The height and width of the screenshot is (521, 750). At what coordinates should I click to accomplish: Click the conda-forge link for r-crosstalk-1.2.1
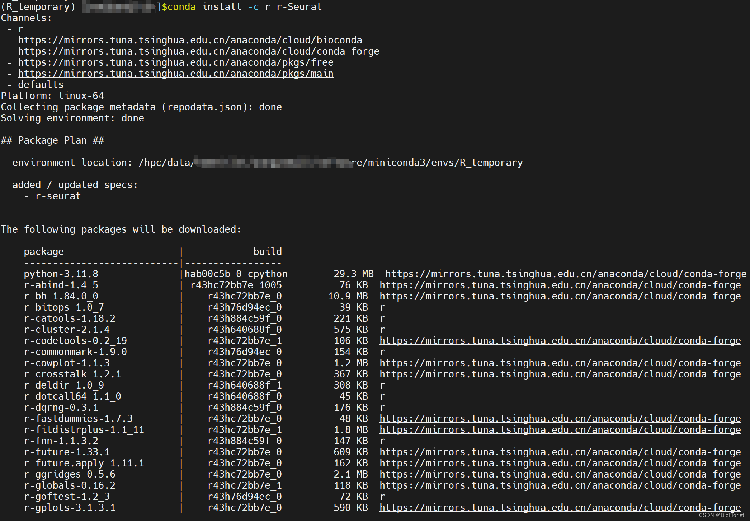[560, 374]
